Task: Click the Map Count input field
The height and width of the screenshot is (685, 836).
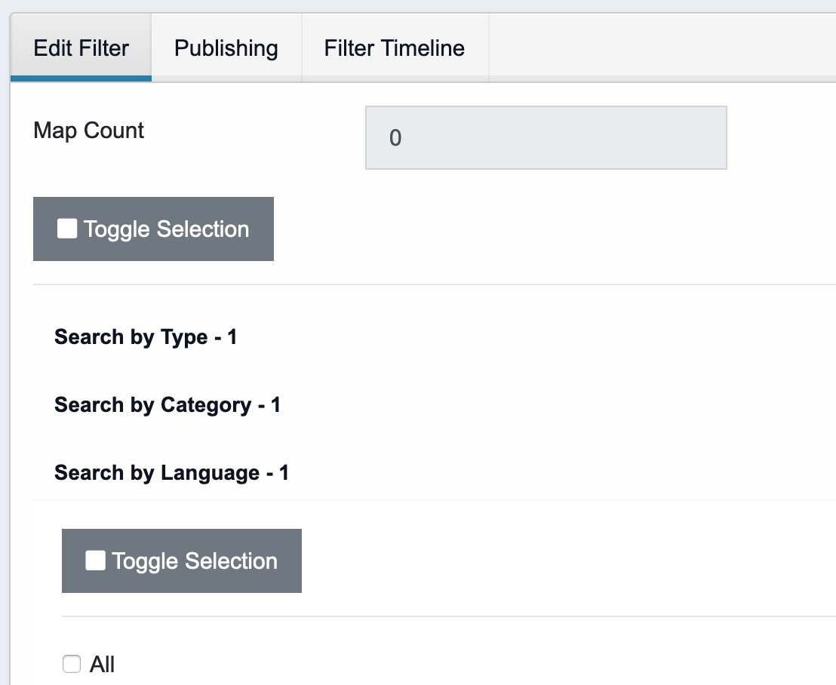Action: 546,137
